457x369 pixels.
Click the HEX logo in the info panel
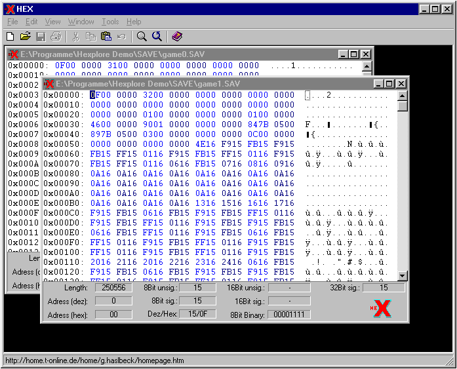[381, 309]
